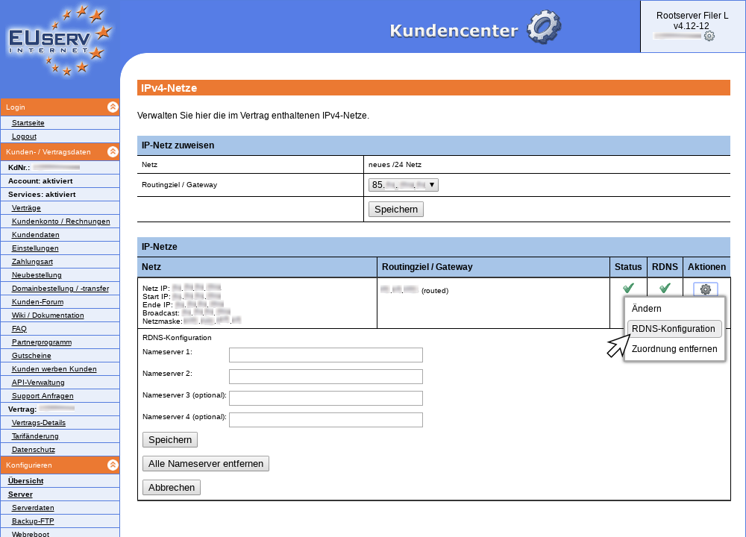Open the API-Verwaltung link

click(x=38, y=383)
